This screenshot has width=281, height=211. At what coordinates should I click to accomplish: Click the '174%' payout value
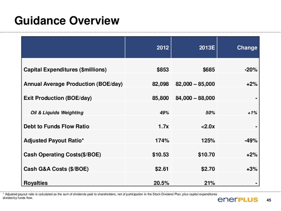162,140
